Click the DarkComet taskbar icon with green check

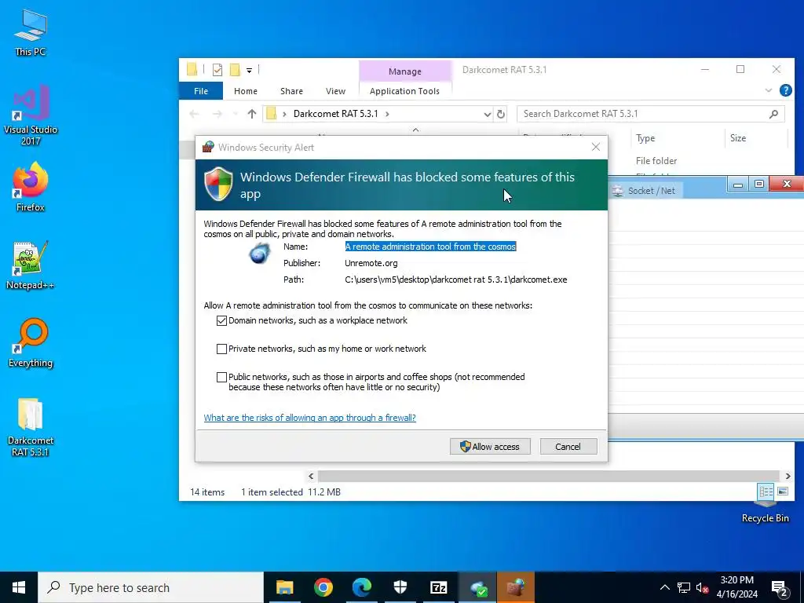(x=477, y=587)
